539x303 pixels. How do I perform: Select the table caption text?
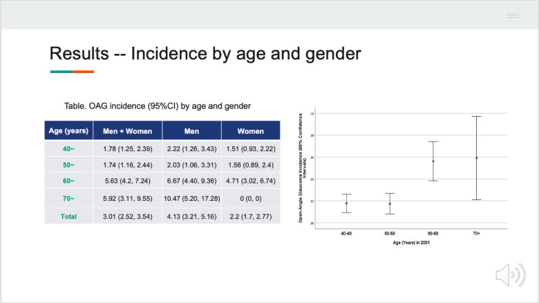click(x=157, y=106)
